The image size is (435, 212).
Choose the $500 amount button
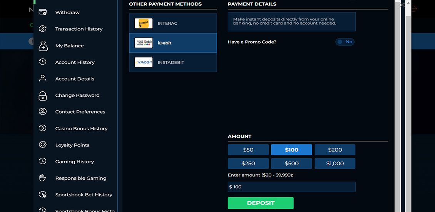tap(291, 163)
